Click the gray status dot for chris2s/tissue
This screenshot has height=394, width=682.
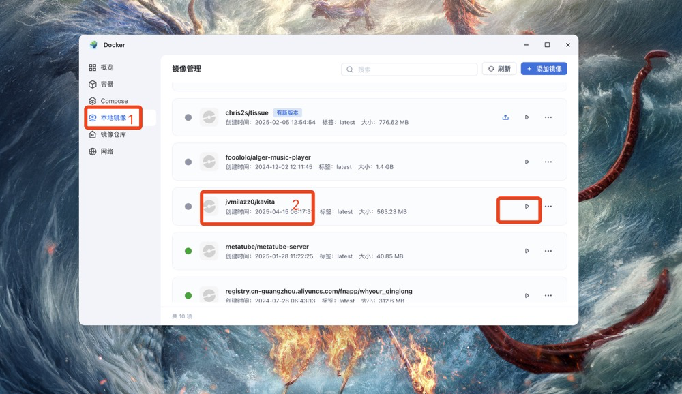pos(188,117)
